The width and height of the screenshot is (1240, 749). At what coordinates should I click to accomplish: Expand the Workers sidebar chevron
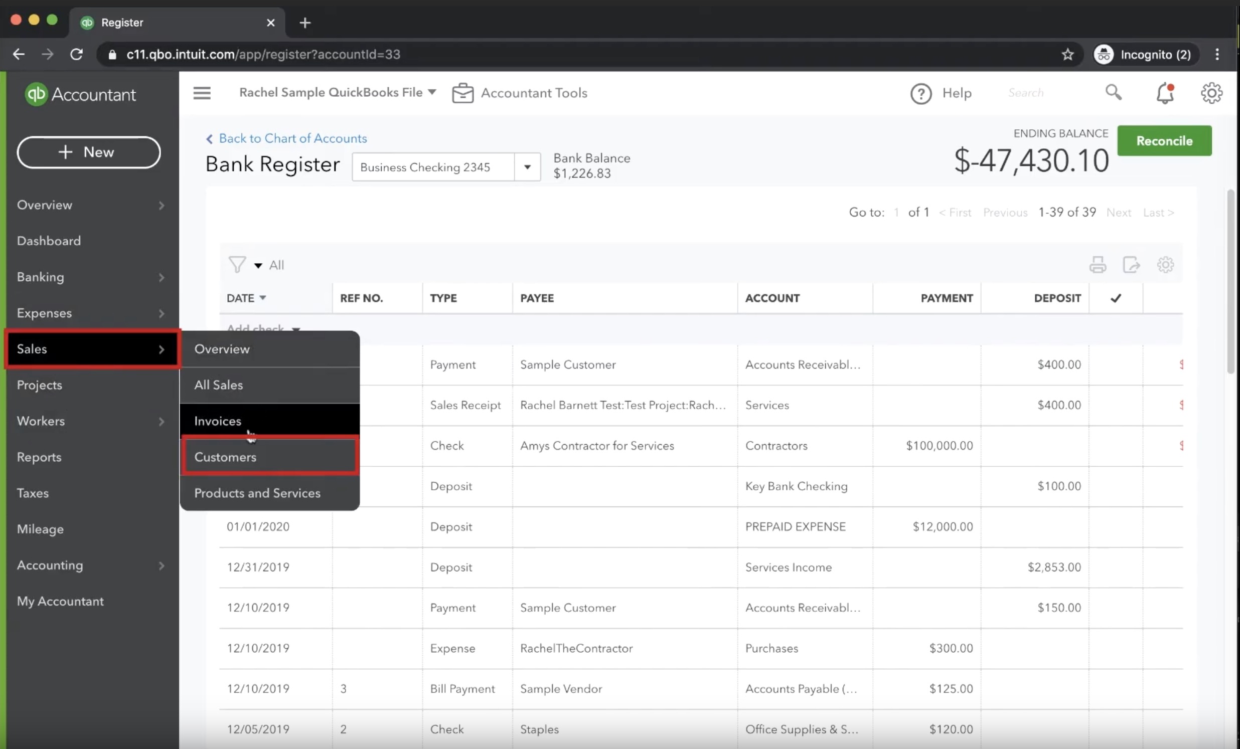click(x=162, y=422)
